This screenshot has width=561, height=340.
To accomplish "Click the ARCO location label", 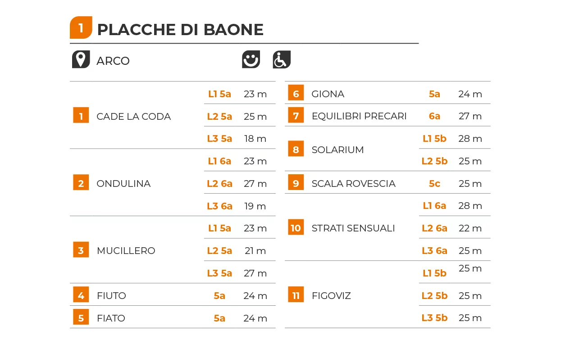I will point(113,61).
